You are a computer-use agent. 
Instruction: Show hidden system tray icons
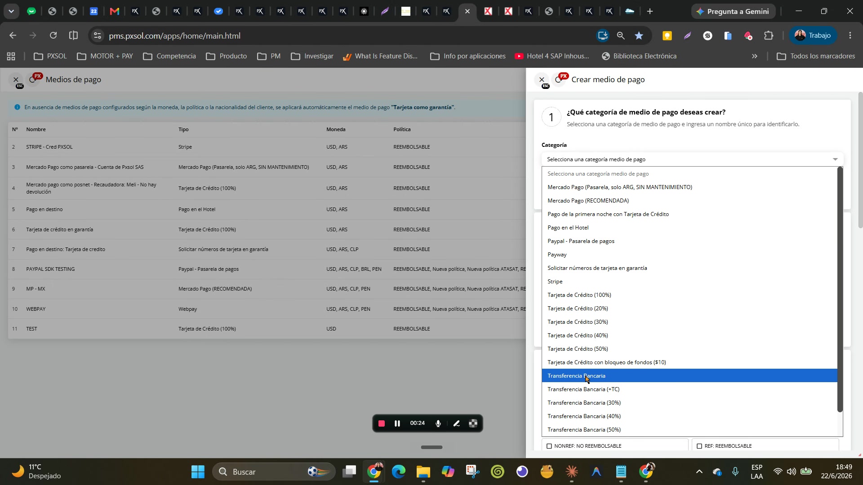tap(699, 472)
